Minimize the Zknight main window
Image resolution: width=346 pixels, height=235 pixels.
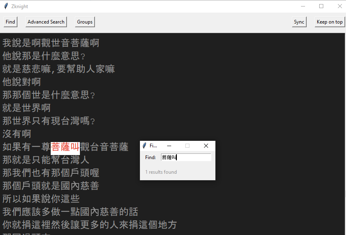point(303,6)
